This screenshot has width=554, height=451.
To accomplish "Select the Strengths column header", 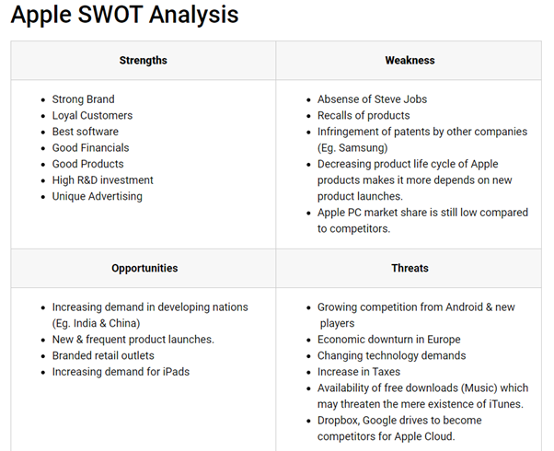I will [143, 61].
